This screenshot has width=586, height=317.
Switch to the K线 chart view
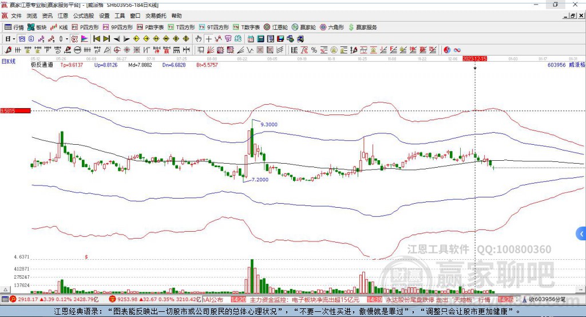coord(59,27)
